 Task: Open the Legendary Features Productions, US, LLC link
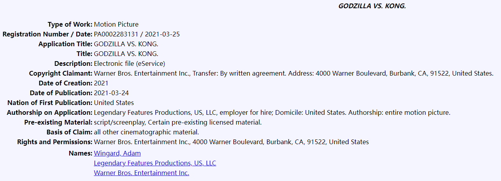tap(155, 163)
